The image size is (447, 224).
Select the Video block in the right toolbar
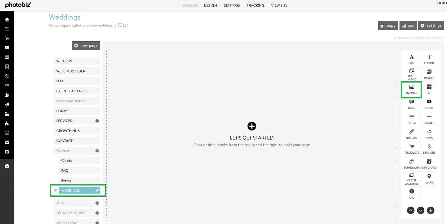tap(429, 104)
